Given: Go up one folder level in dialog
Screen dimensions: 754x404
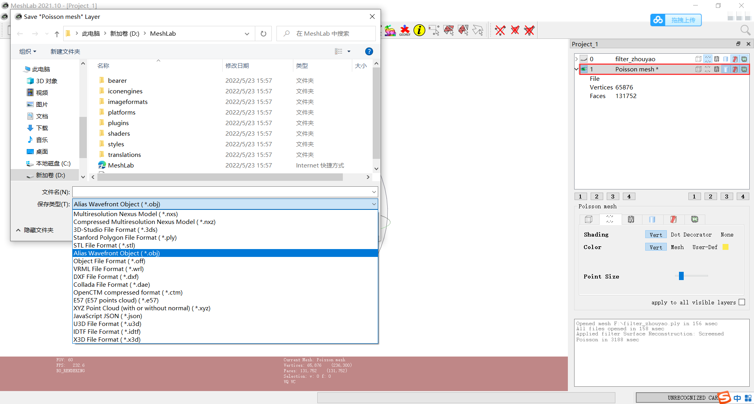Looking at the screenshot, I should coord(57,34).
